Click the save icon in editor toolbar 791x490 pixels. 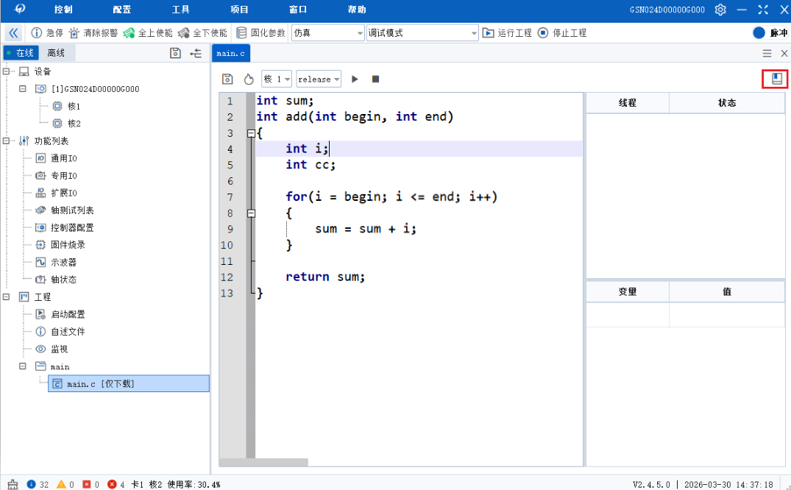coord(228,79)
